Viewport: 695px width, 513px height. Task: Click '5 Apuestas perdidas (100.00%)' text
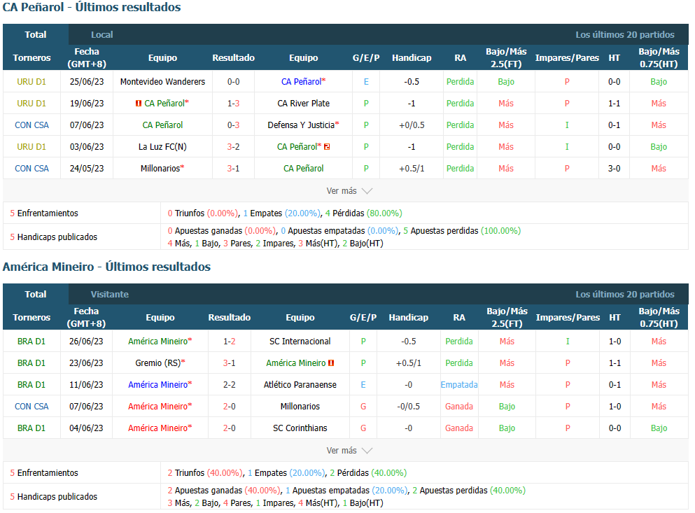click(463, 231)
